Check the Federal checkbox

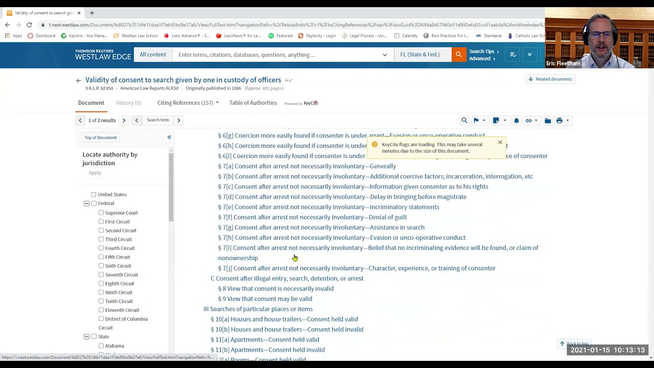(94, 203)
